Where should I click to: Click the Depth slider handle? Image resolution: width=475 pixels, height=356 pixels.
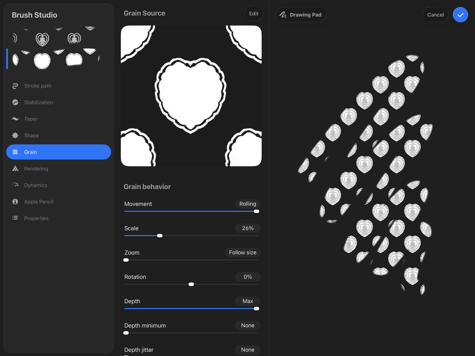[x=256, y=309]
